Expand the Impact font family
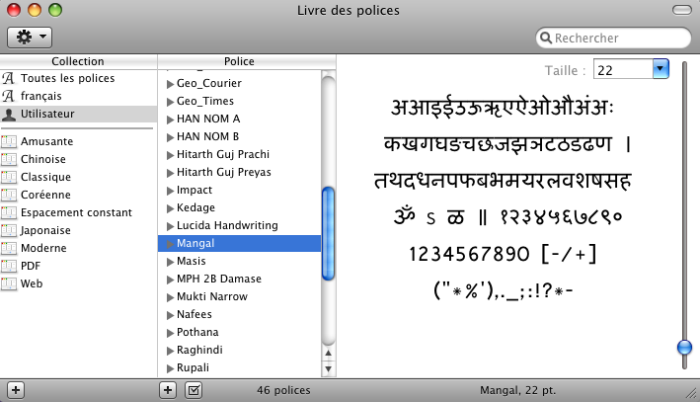Screen dimensions: 700x402 tap(171, 190)
